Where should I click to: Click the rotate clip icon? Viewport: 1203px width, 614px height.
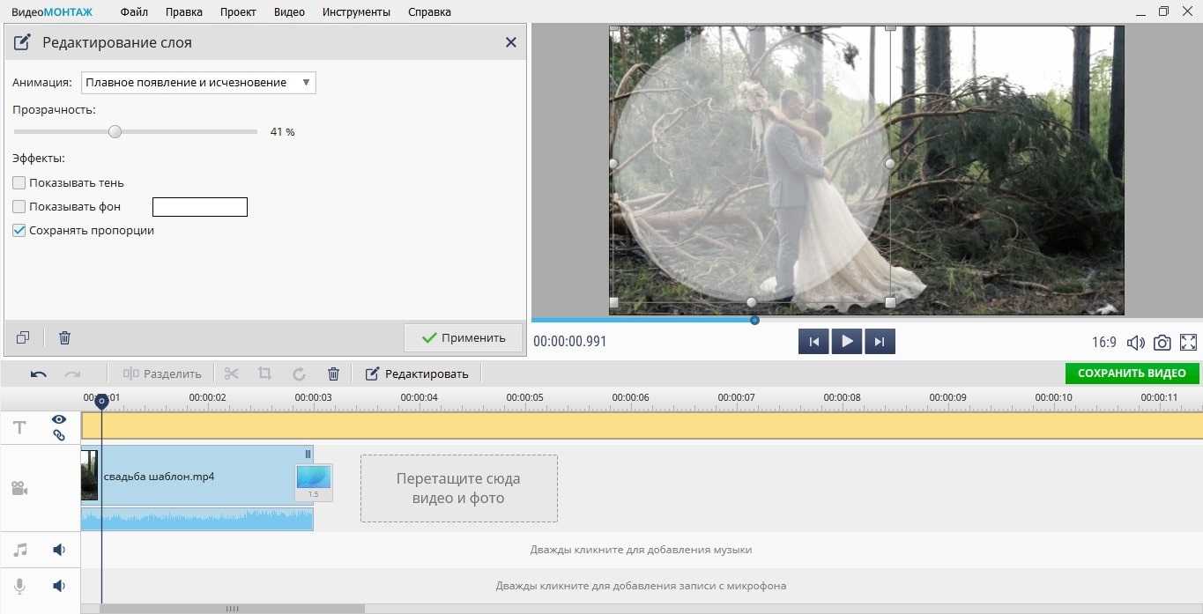pyautogui.click(x=299, y=374)
